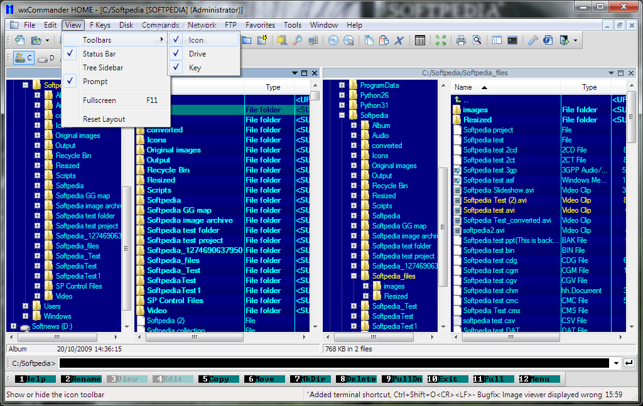Screen dimensions: 643x406
Task: Collapse the Softpedia_files tree node
Action: pos(354,276)
